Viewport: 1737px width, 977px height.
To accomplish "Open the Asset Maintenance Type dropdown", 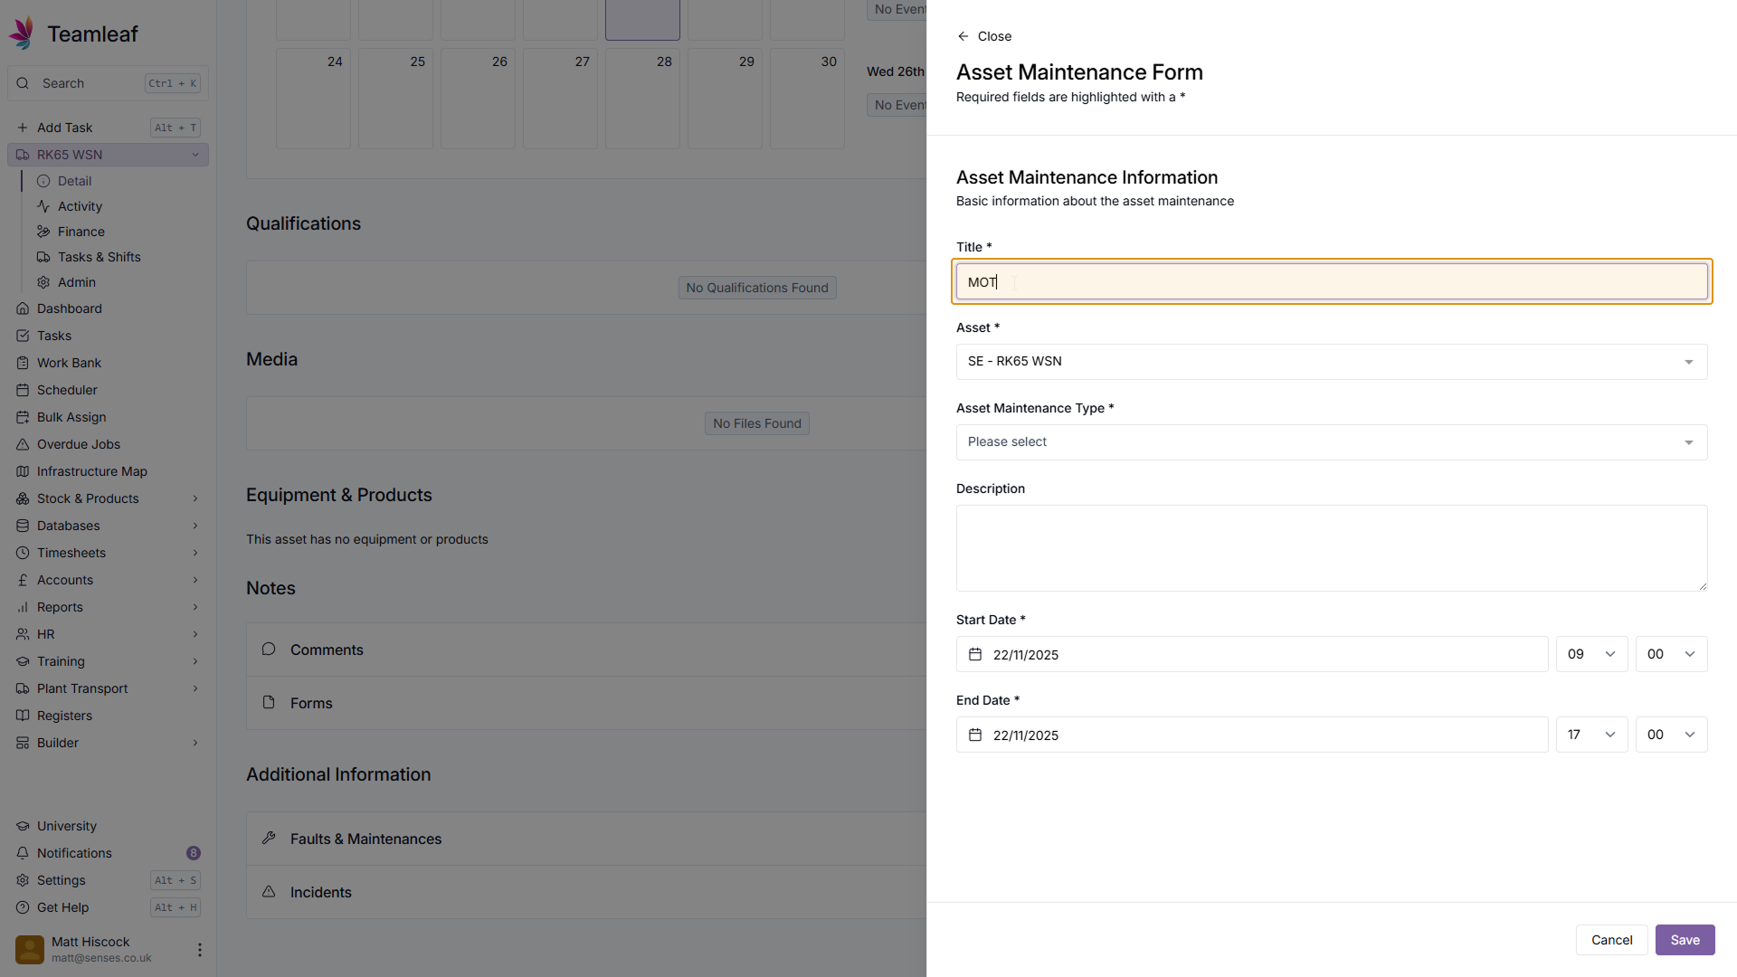I will pos(1331,442).
